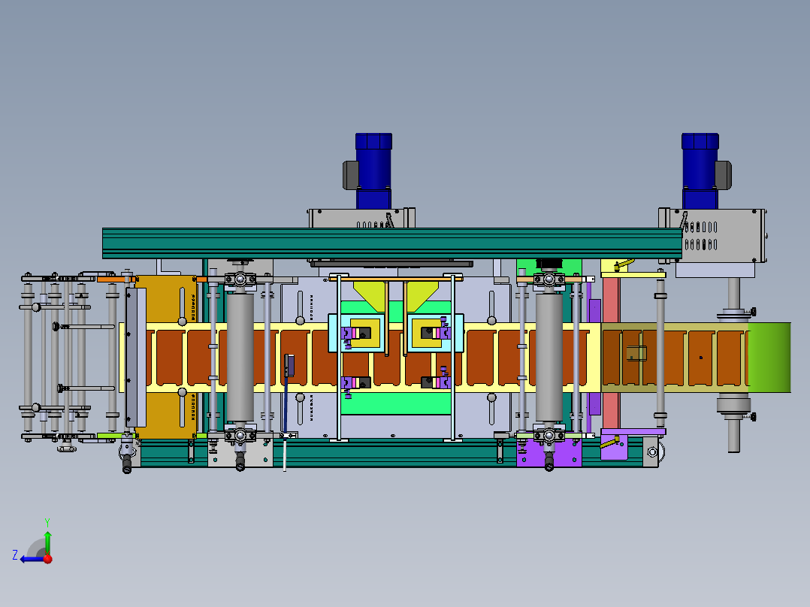Select the right gray vertical roller
The height and width of the screenshot is (607, 810).
pyautogui.click(x=549, y=356)
